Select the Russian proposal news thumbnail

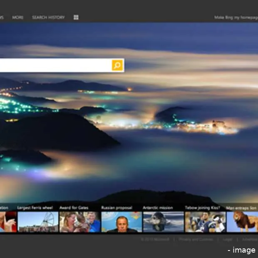click(x=122, y=222)
